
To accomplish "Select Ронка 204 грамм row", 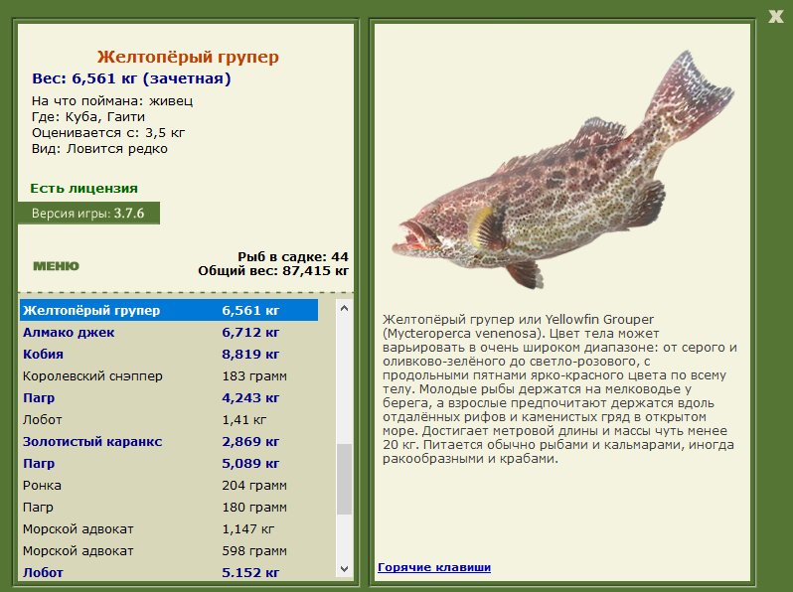I will coord(169,485).
